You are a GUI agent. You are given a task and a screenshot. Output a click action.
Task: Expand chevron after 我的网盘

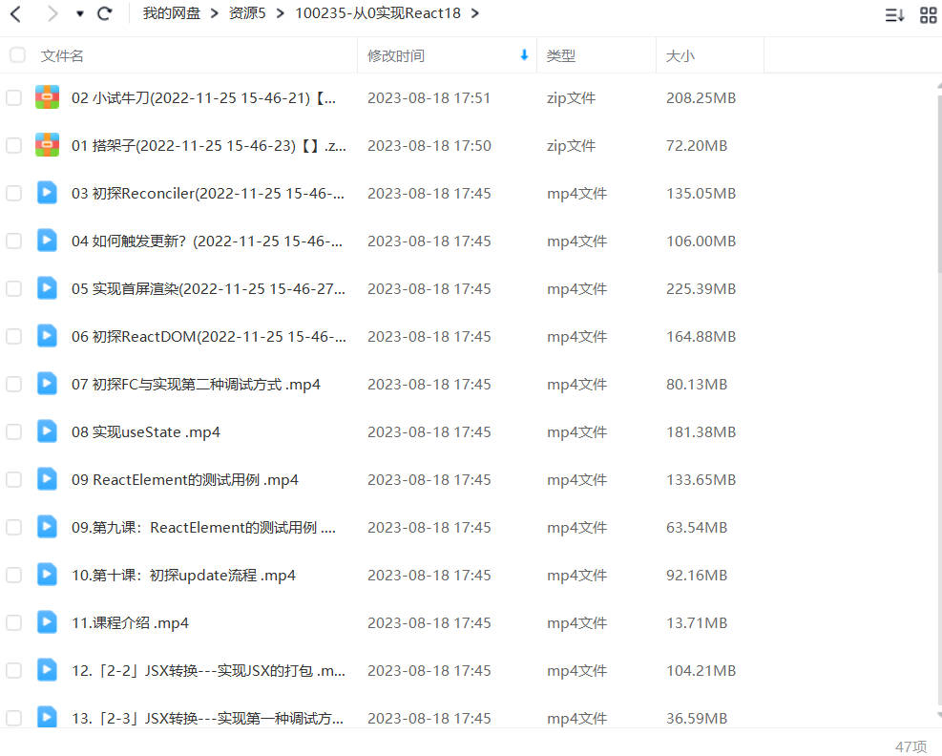tap(215, 13)
